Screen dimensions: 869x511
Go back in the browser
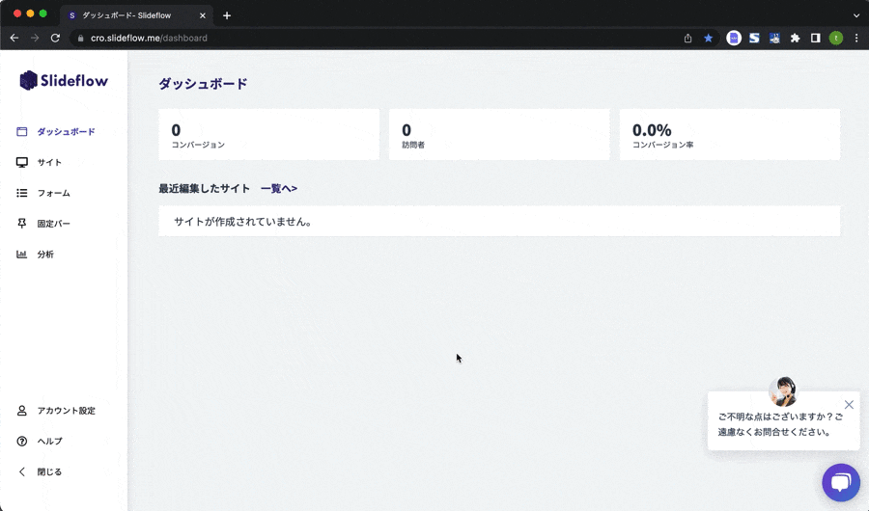14,39
